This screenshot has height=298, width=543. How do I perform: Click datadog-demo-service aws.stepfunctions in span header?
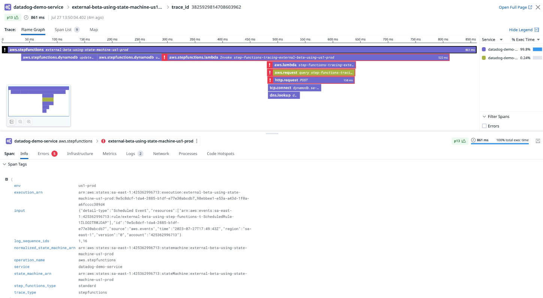pos(53,141)
